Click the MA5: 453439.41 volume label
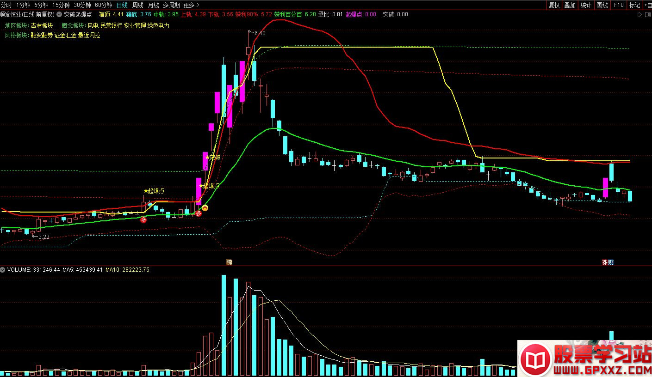 (82, 269)
